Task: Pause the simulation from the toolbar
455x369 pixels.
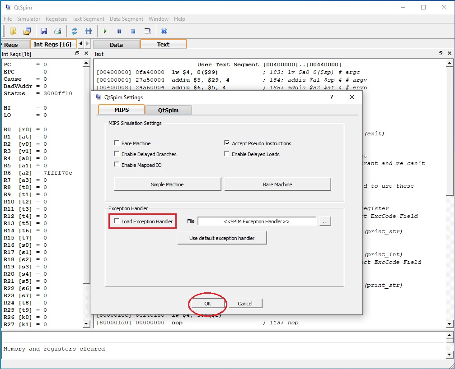Action: pyautogui.click(x=119, y=31)
